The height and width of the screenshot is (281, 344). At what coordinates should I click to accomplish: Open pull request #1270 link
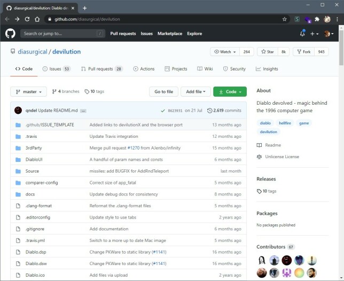(134, 148)
